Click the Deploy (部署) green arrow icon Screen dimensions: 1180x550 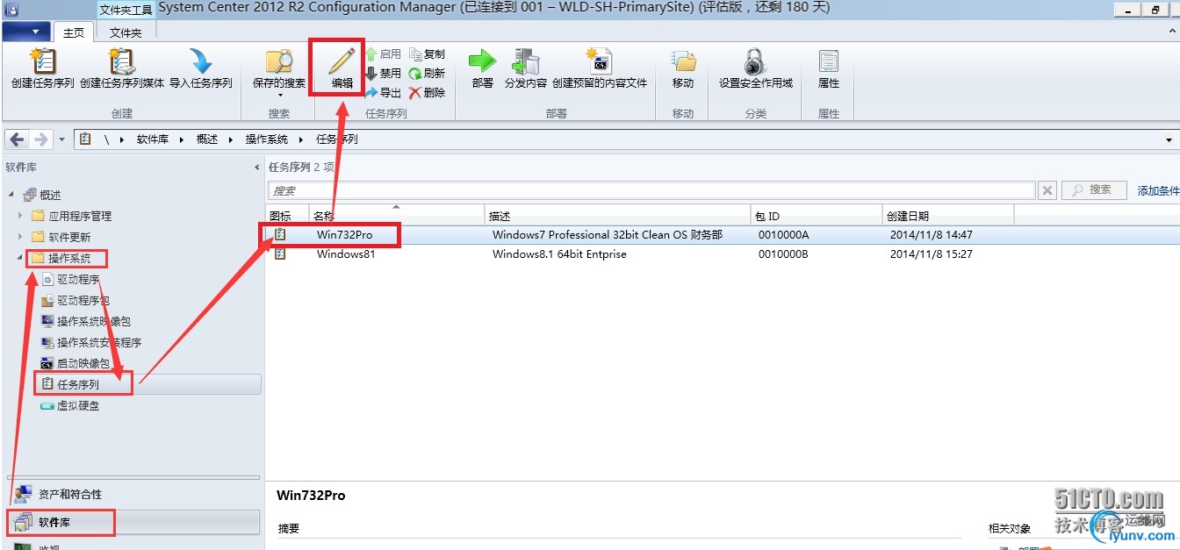click(x=482, y=61)
